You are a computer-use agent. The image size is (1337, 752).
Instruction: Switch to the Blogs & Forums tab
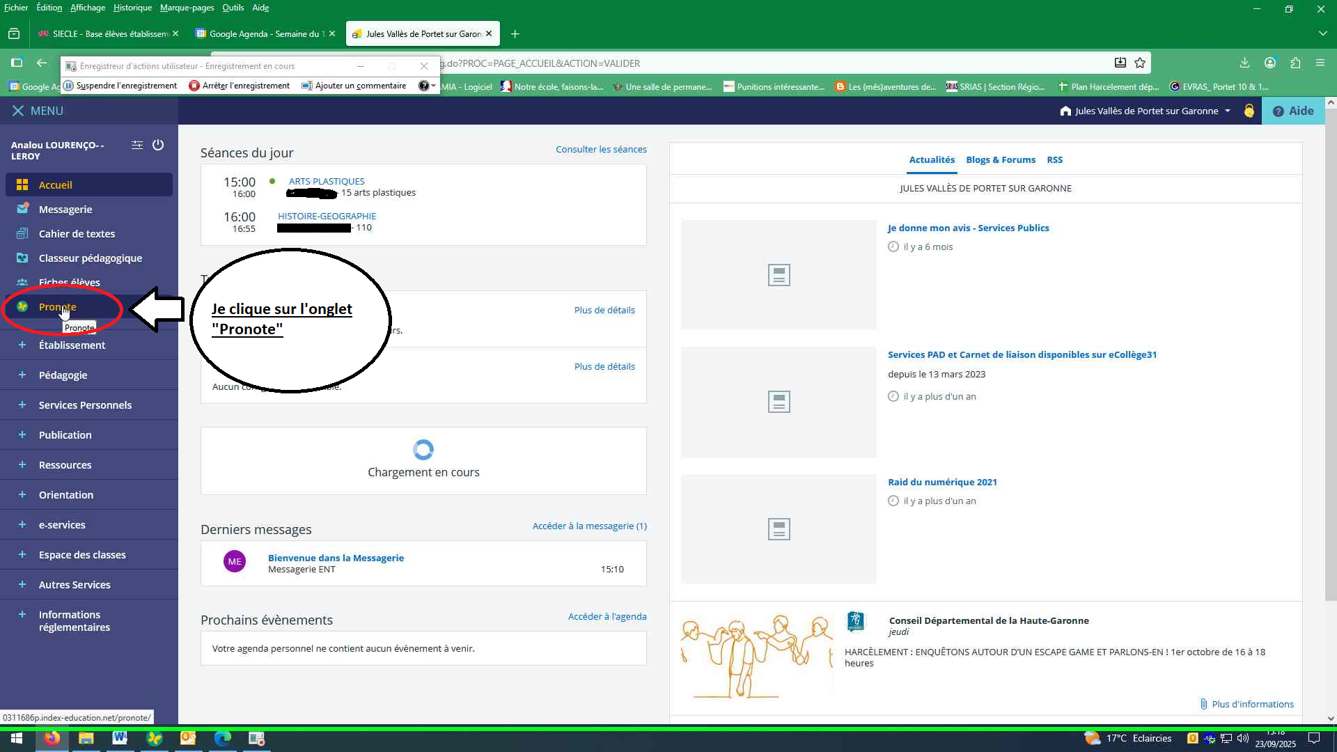(x=1000, y=159)
